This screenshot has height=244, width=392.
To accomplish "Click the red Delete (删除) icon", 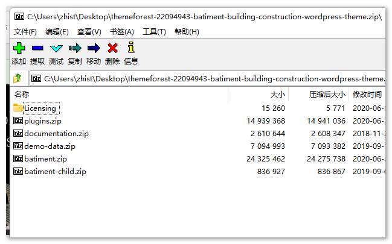I will [x=112, y=48].
